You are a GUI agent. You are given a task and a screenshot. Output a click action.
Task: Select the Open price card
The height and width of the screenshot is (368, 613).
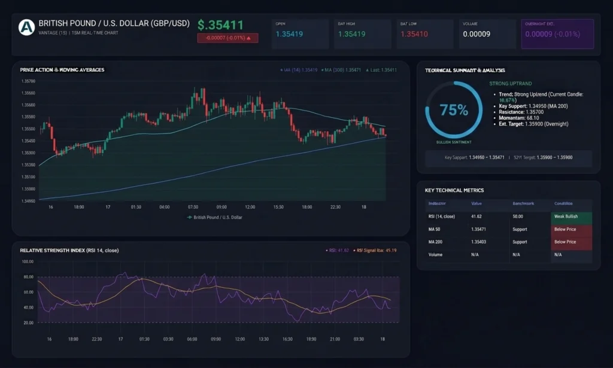pos(300,34)
